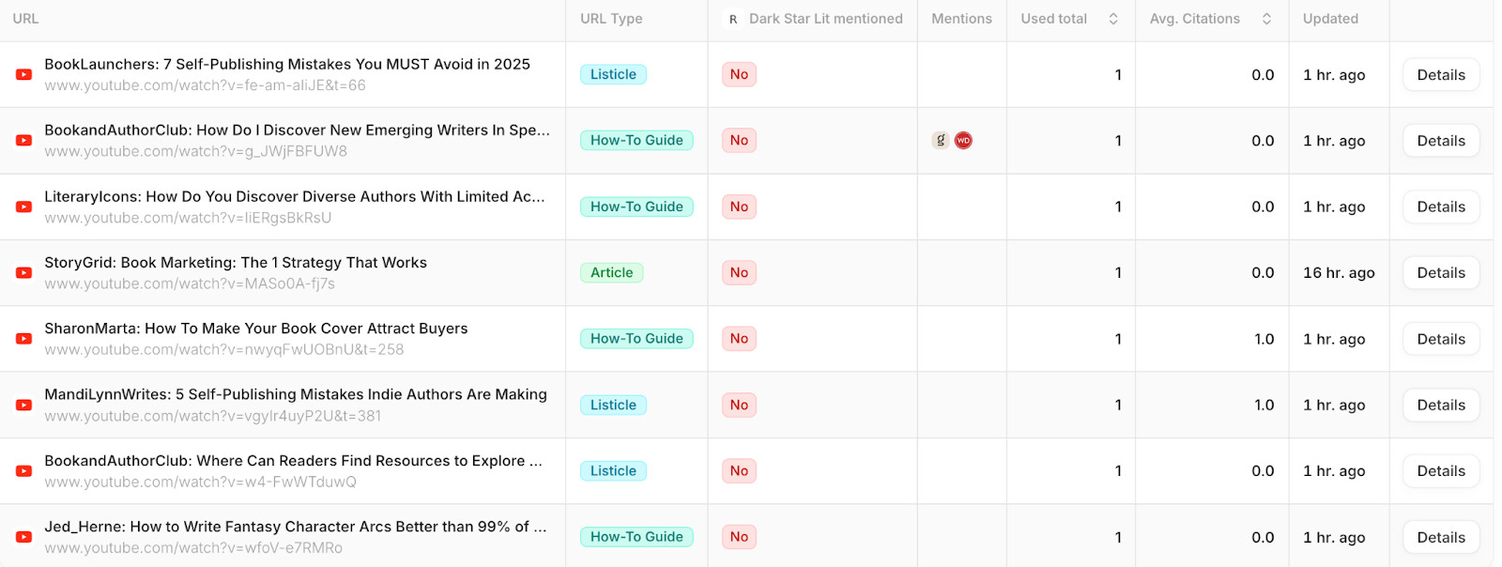
Task: Open the SharonMarta book cover video link
Action: pyautogui.click(x=255, y=329)
